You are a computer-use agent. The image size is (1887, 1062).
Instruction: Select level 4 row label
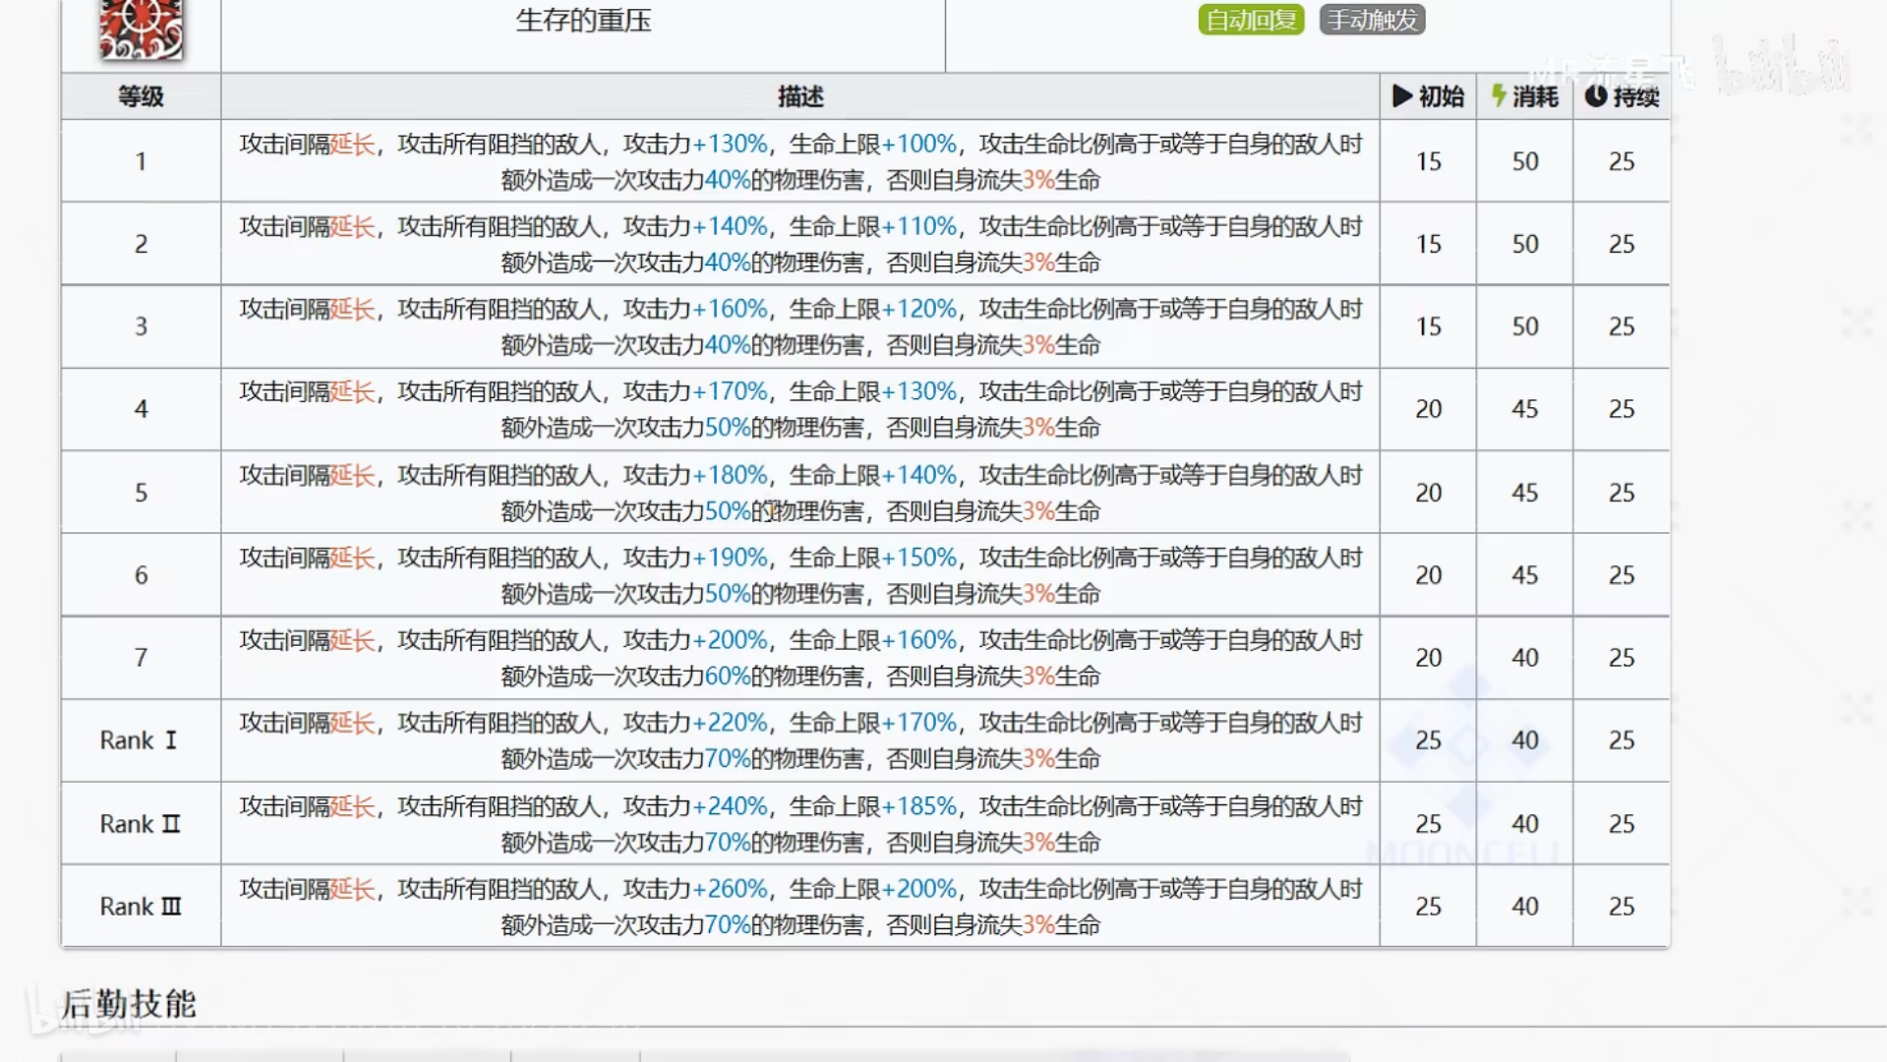tap(141, 409)
